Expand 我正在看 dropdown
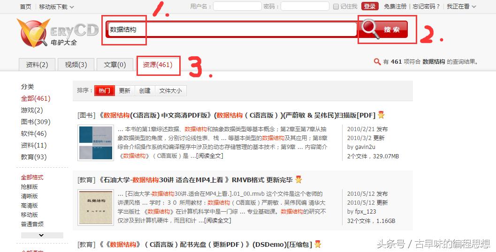 coord(461,6)
